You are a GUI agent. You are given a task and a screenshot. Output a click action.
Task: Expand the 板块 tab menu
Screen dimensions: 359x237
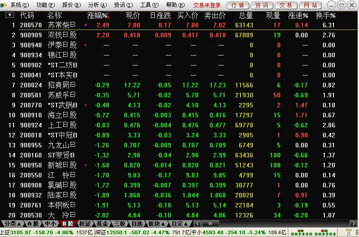click(x=157, y=224)
